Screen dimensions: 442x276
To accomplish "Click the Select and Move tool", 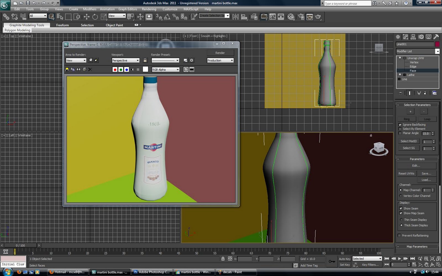I will (86, 17).
